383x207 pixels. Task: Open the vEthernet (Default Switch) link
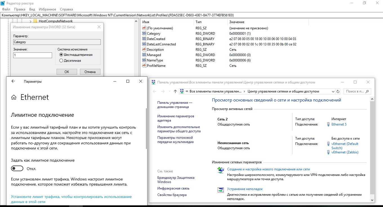click(345, 146)
